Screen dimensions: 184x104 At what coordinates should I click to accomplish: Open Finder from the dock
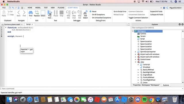coord(9,100)
